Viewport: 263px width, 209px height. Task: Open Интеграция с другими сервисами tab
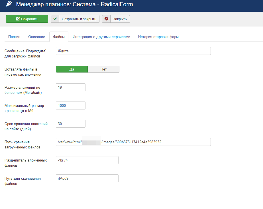(101, 37)
